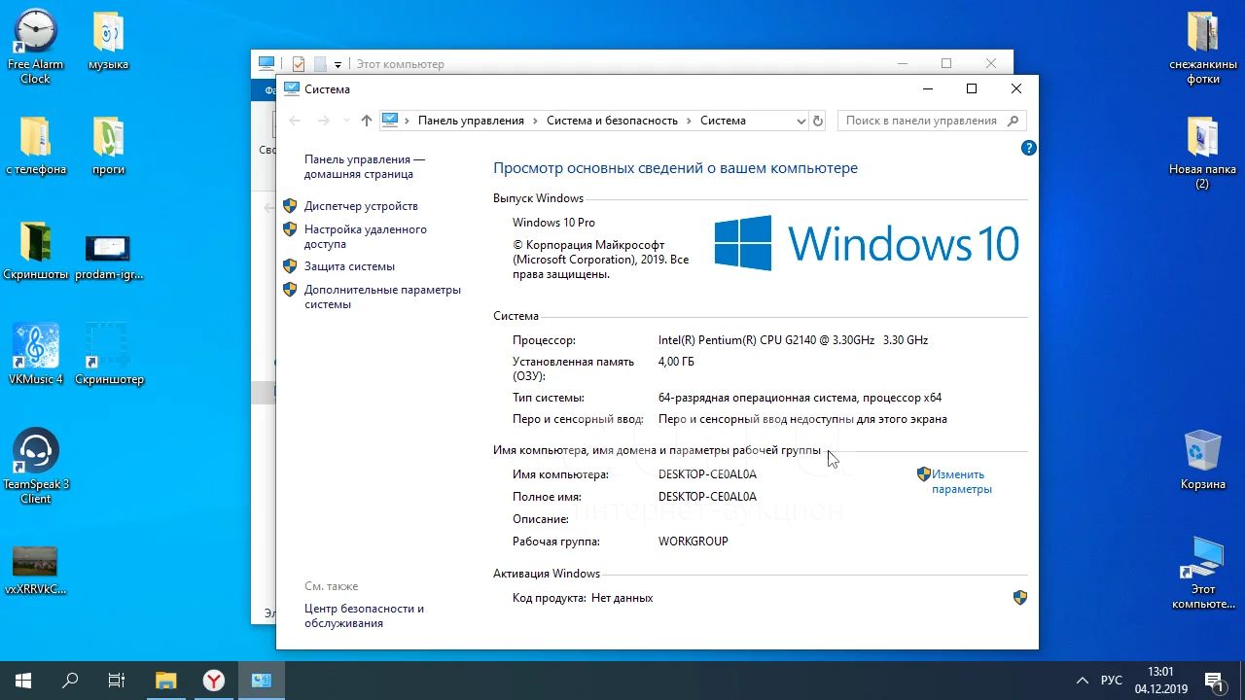Open Настройка удаленного доступа link

365,236
